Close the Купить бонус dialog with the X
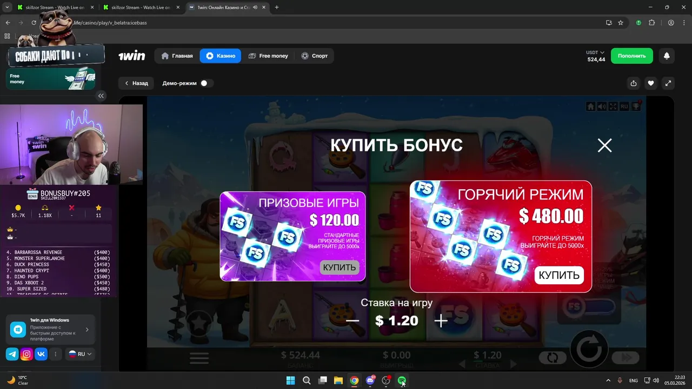Image resolution: width=692 pixels, height=389 pixels. click(x=604, y=145)
